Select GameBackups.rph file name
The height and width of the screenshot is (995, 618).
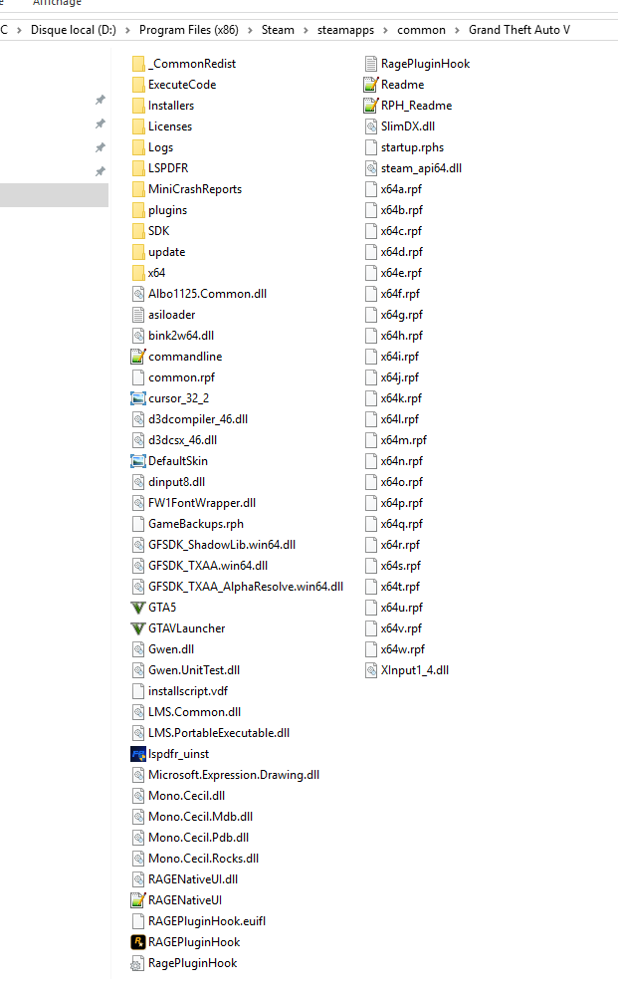[196, 524]
